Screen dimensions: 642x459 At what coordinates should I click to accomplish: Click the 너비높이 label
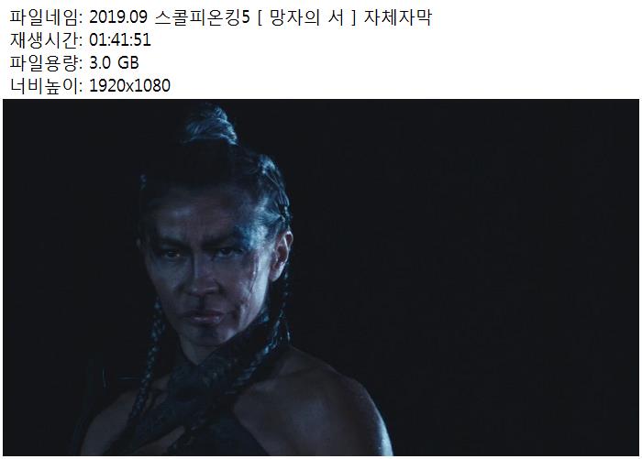pyautogui.click(x=46, y=86)
